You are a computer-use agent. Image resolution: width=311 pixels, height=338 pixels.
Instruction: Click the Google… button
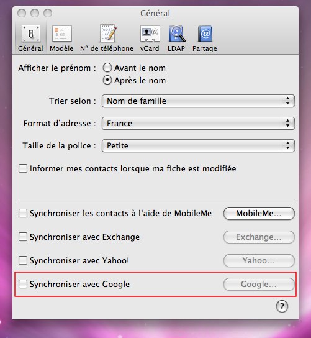[259, 284]
